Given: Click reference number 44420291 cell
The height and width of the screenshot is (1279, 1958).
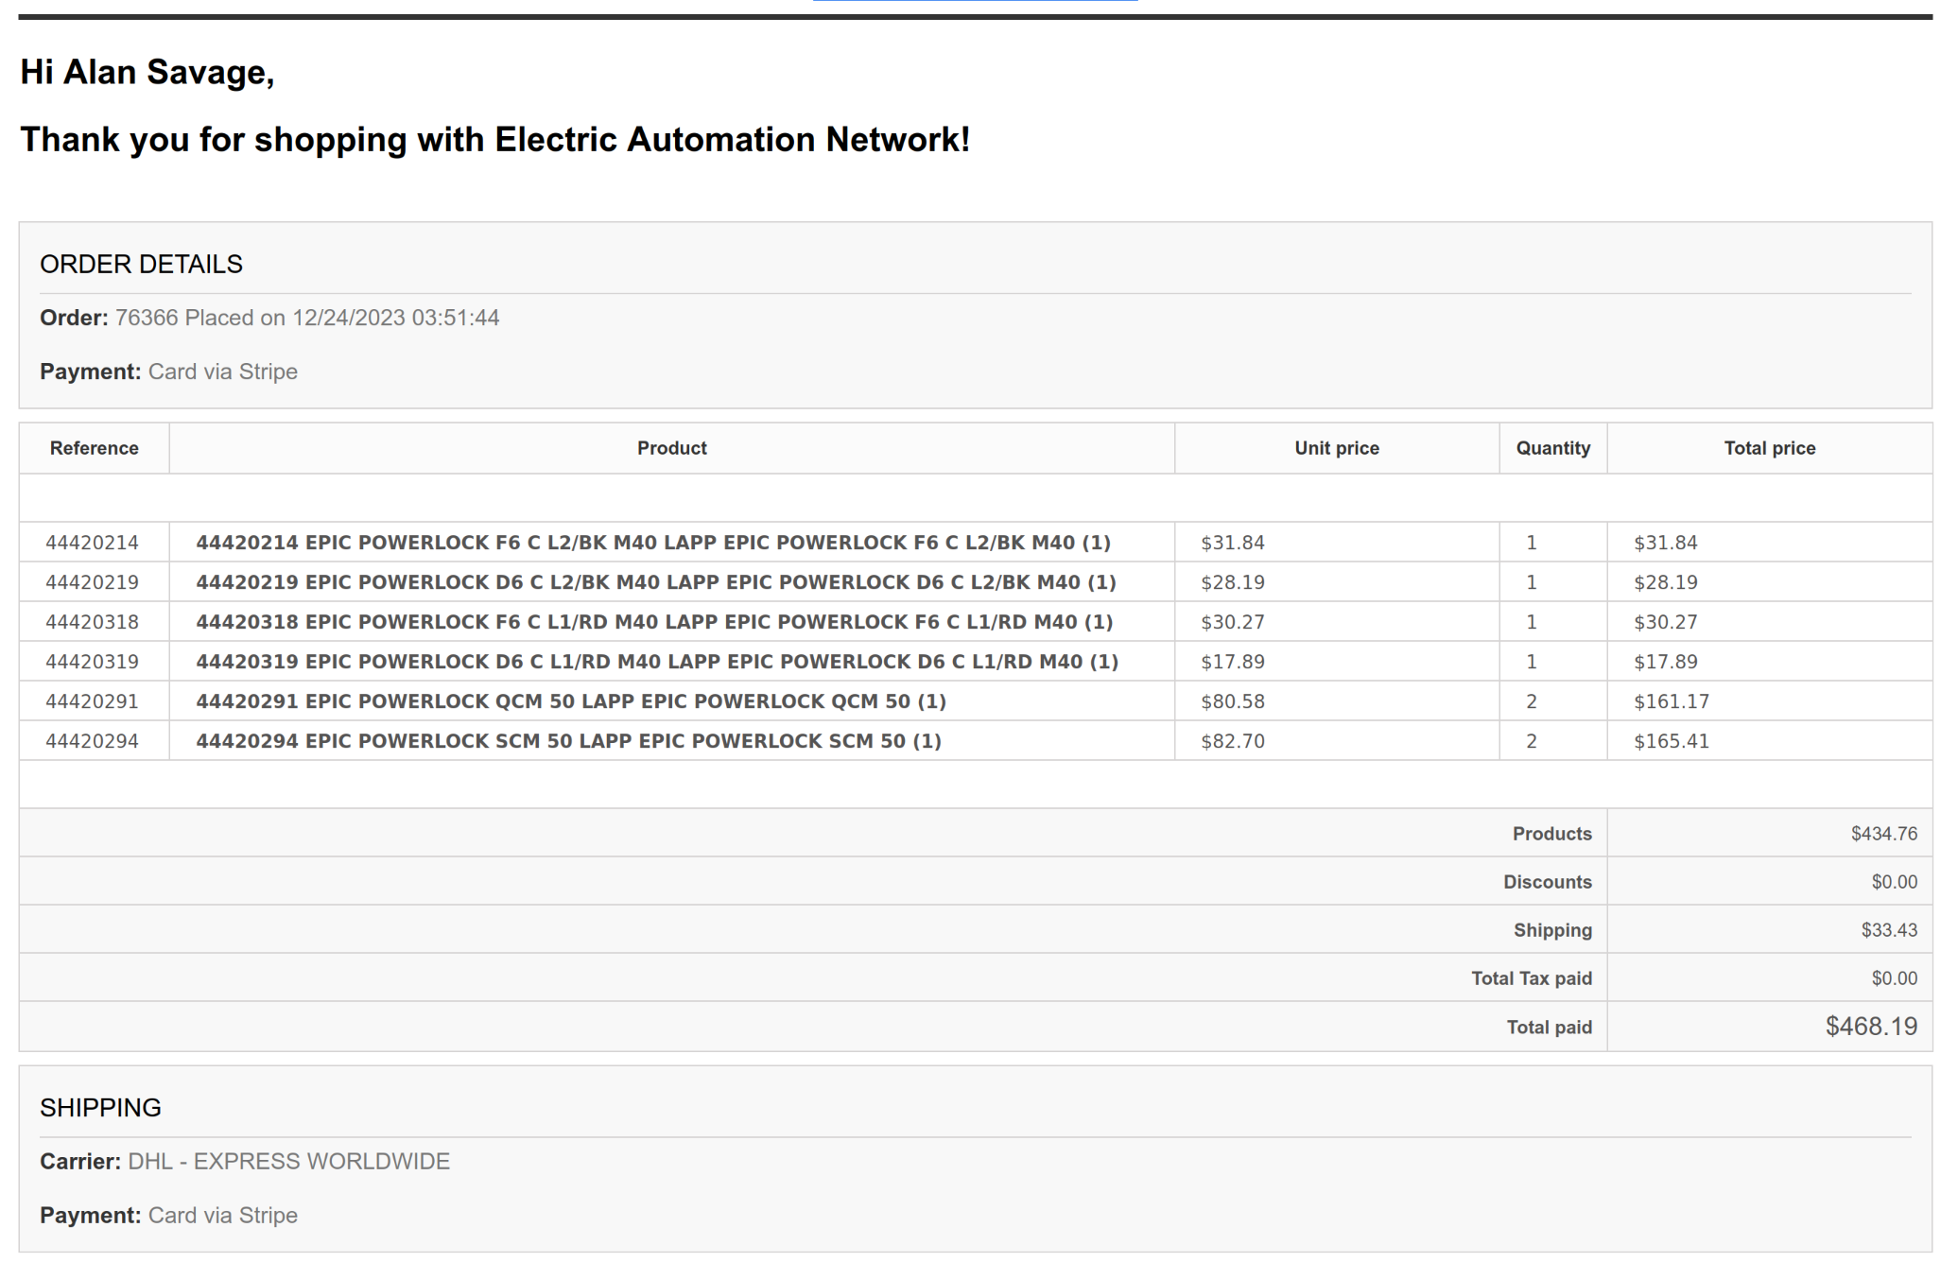Looking at the screenshot, I should (x=92, y=701).
